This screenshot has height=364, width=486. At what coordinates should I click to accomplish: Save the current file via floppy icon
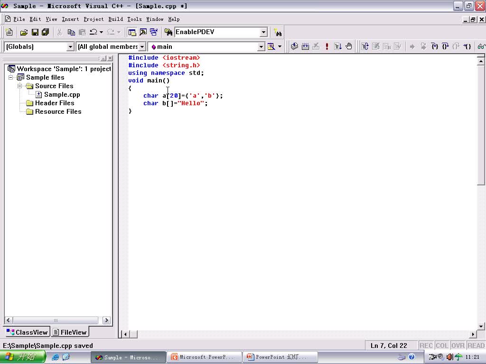[x=35, y=32]
